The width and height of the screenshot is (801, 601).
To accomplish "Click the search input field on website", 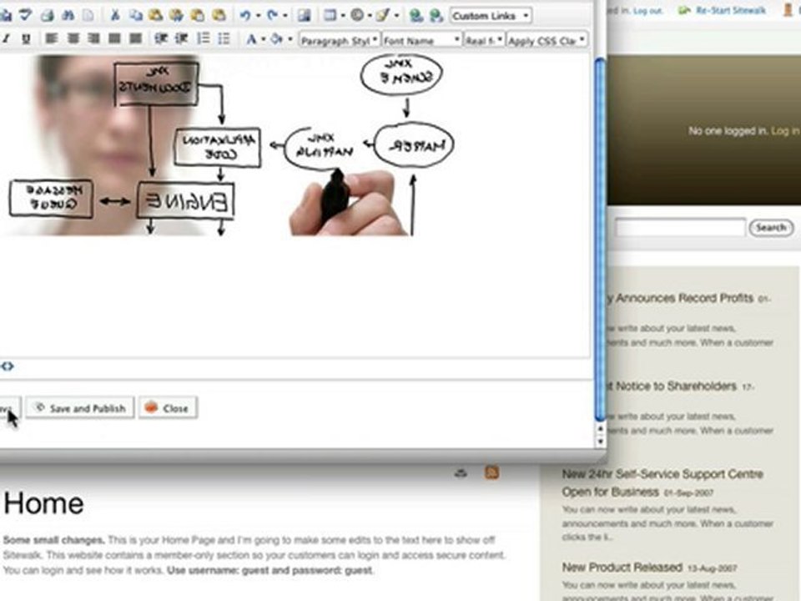I will point(680,227).
